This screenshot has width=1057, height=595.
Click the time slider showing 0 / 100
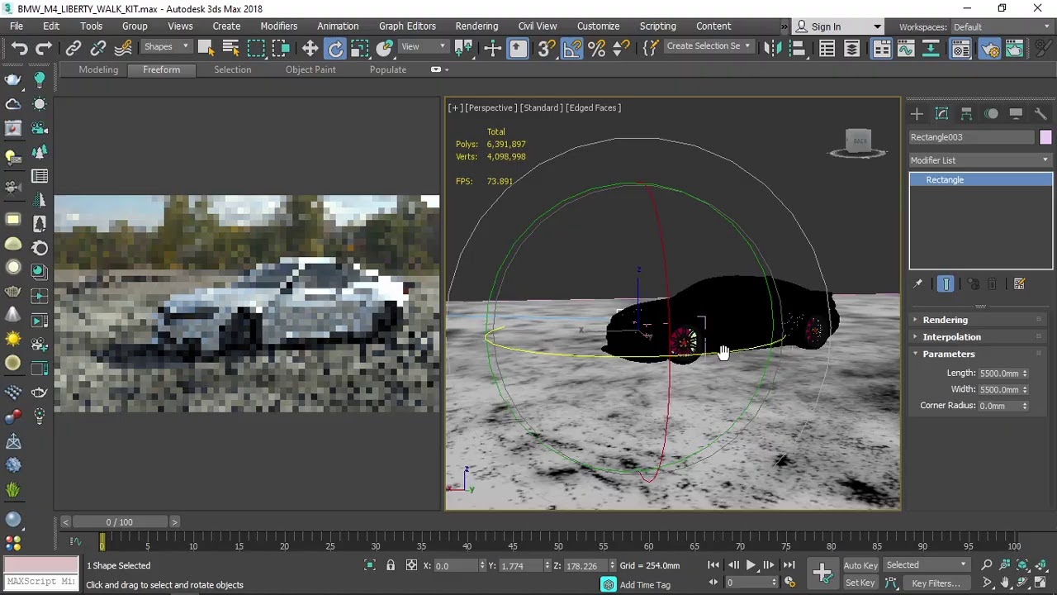click(120, 522)
